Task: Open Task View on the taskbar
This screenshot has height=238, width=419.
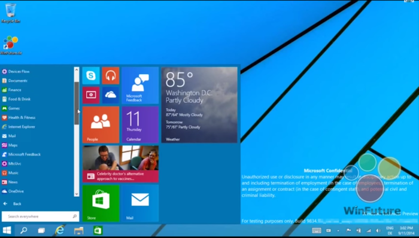Action: pyautogui.click(x=41, y=231)
